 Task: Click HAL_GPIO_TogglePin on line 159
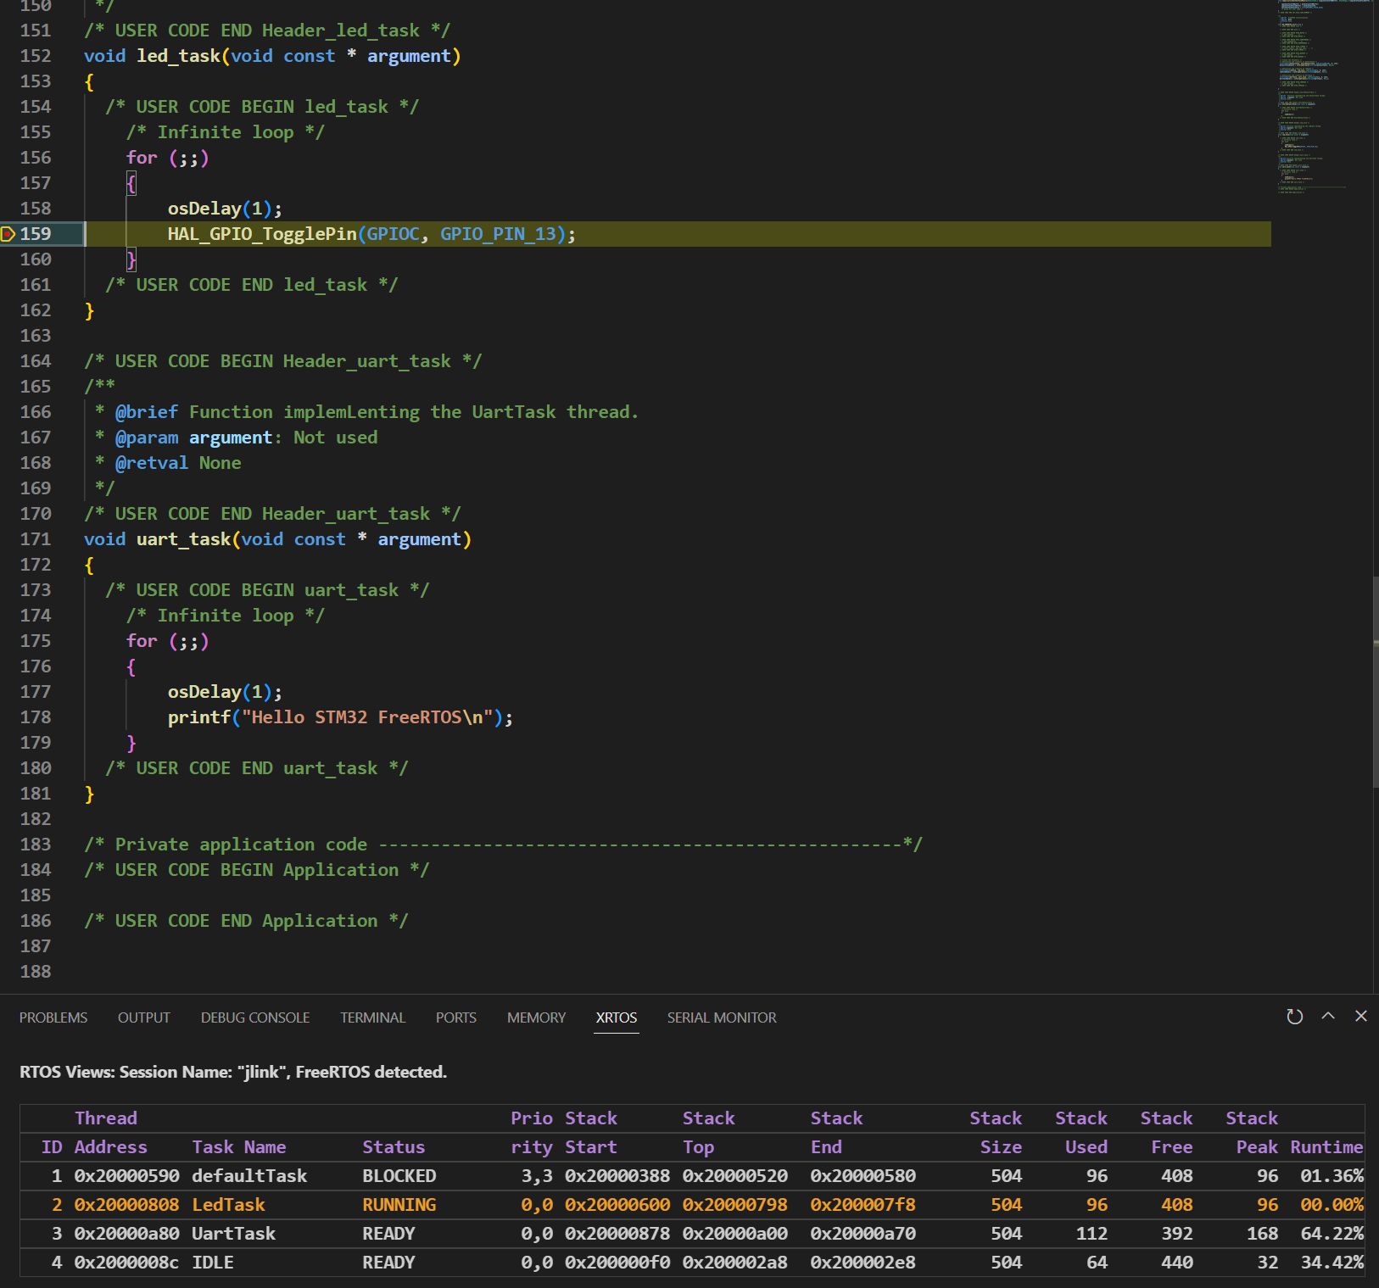[x=262, y=234]
